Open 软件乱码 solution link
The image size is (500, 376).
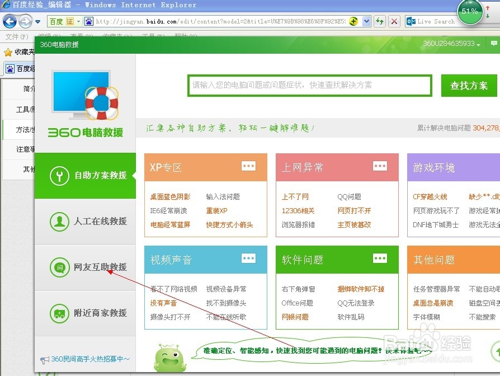tap(351, 317)
